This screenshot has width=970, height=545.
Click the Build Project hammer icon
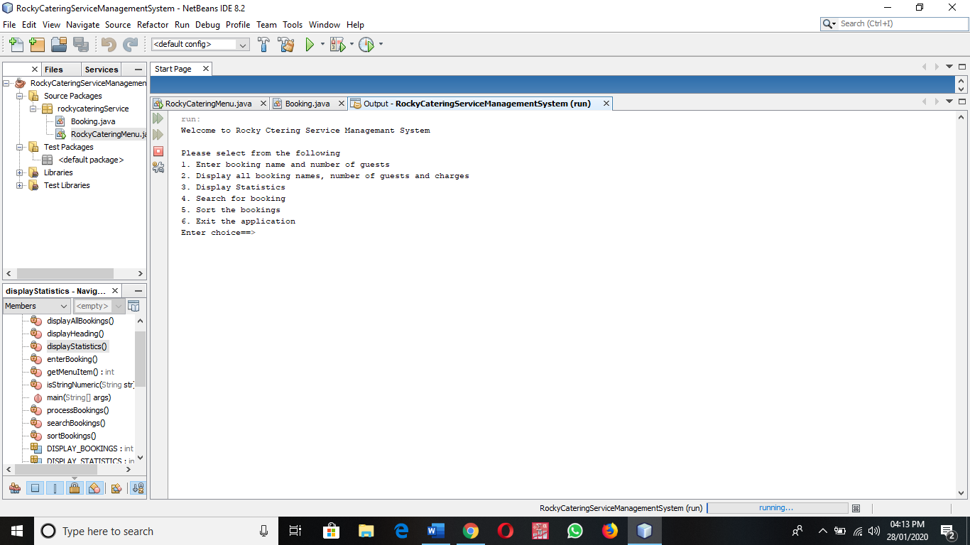point(263,45)
